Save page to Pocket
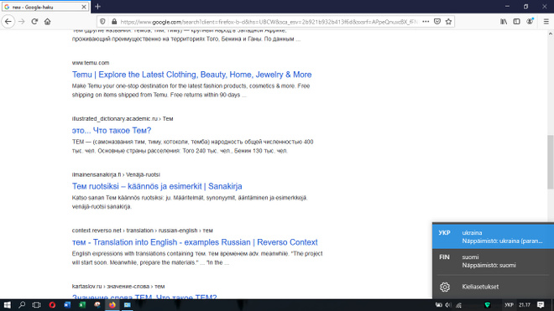This screenshot has height=311, width=554. [437, 22]
